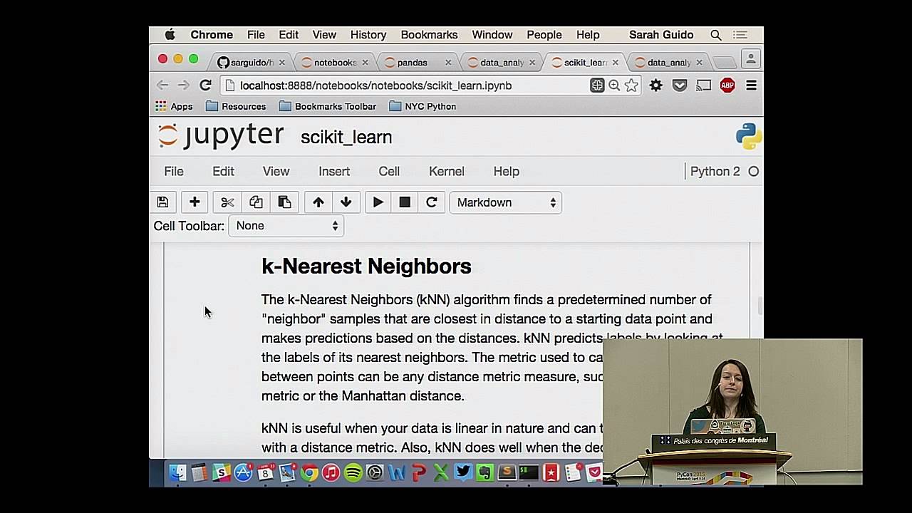Insert a cell below using the plus icon
The height and width of the screenshot is (513, 912).
(x=195, y=202)
